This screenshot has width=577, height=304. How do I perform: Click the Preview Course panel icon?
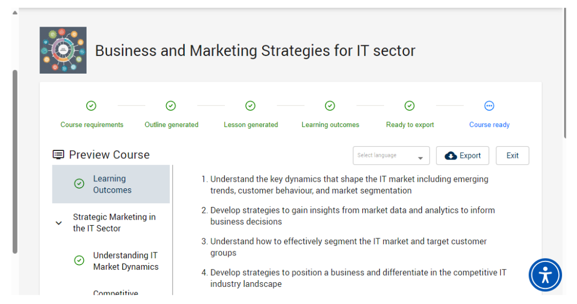[58, 155]
